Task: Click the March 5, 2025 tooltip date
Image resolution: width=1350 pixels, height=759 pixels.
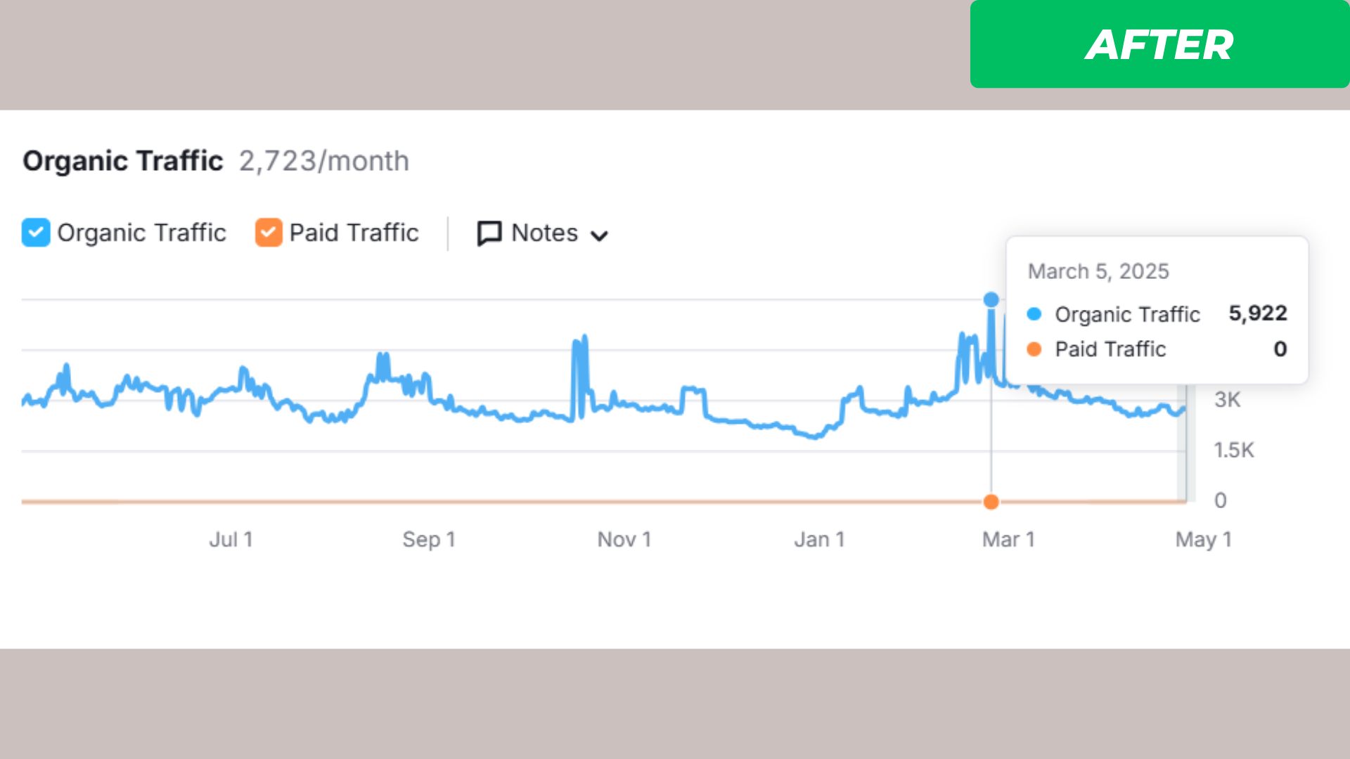Action: (x=1098, y=271)
